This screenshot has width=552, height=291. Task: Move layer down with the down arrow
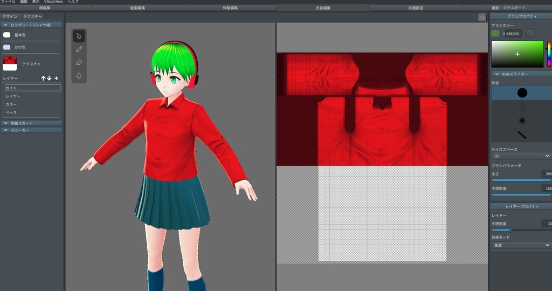coord(49,78)
